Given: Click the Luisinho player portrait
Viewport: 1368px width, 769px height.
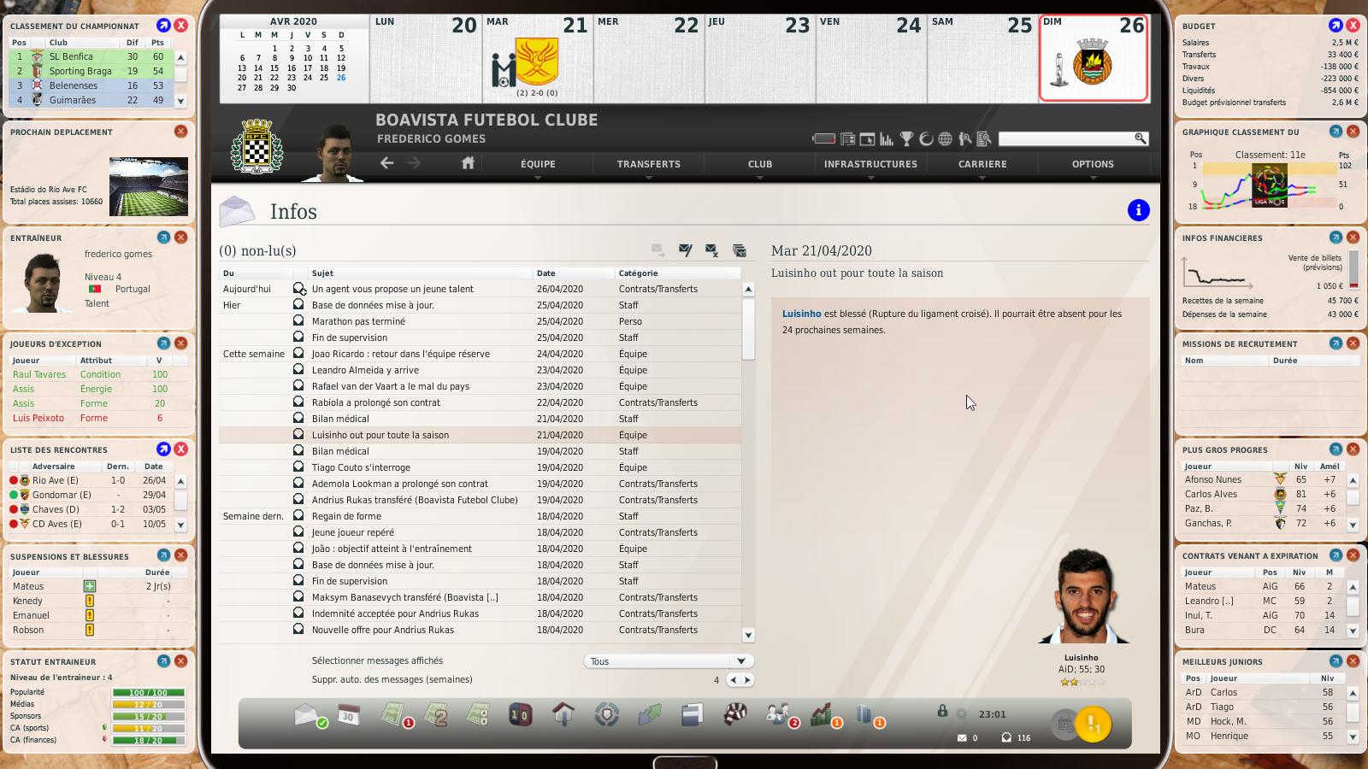Looking at the screenshot, I should [1082, 597].
